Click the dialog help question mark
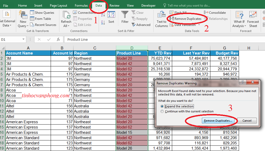Screen dimensions: 265x151 click(x=242, y=82)
